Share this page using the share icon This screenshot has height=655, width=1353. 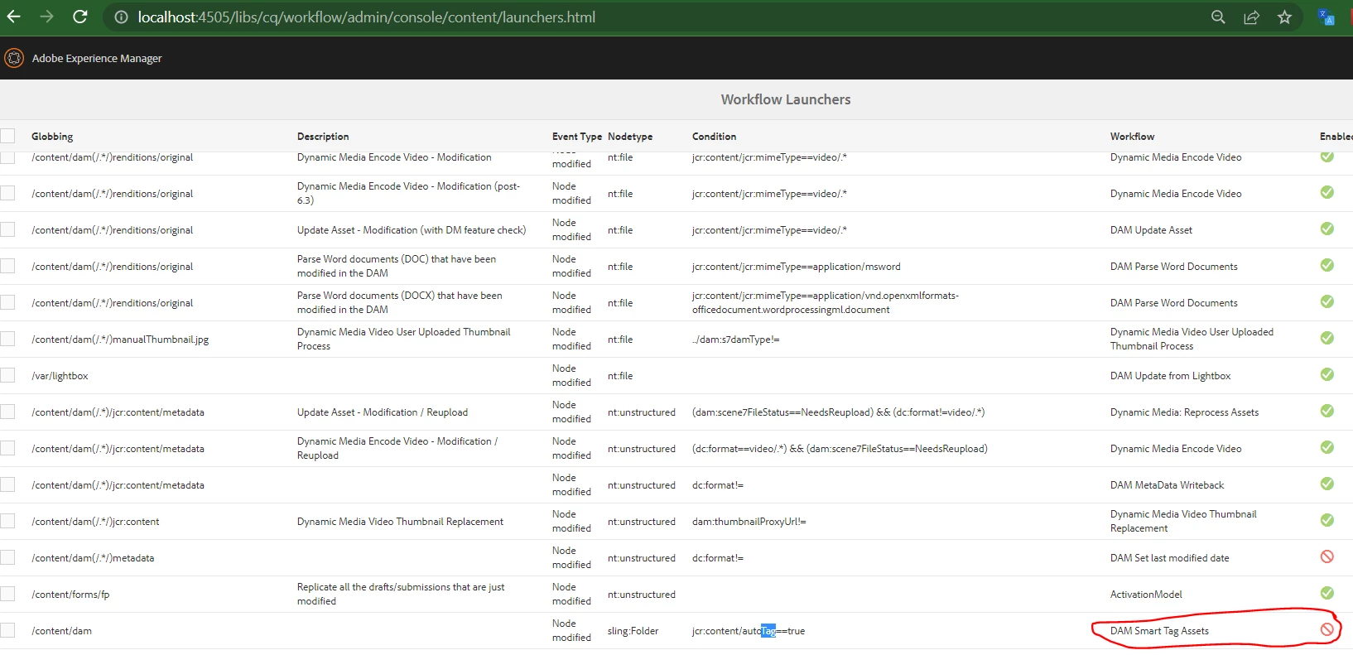[1251, 17]
